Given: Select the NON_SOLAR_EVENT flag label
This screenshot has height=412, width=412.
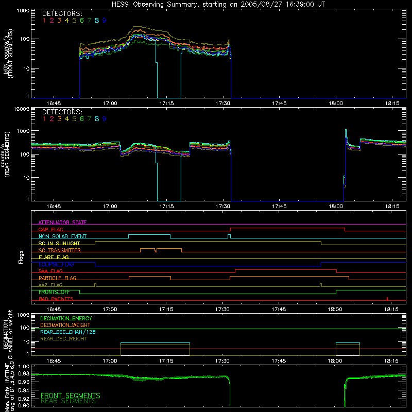Looking at the screenshot, I should click(x=62, y=236).
